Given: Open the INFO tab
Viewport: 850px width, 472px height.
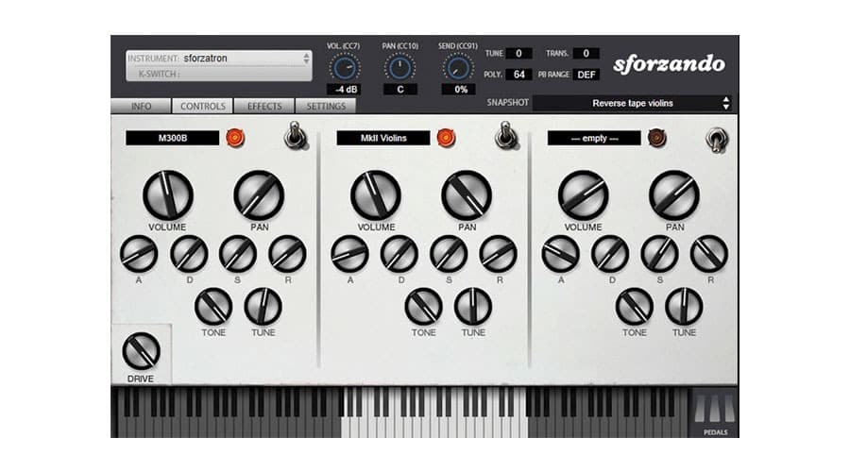Looking at the screenshot, I should click(x=141, y=107).
